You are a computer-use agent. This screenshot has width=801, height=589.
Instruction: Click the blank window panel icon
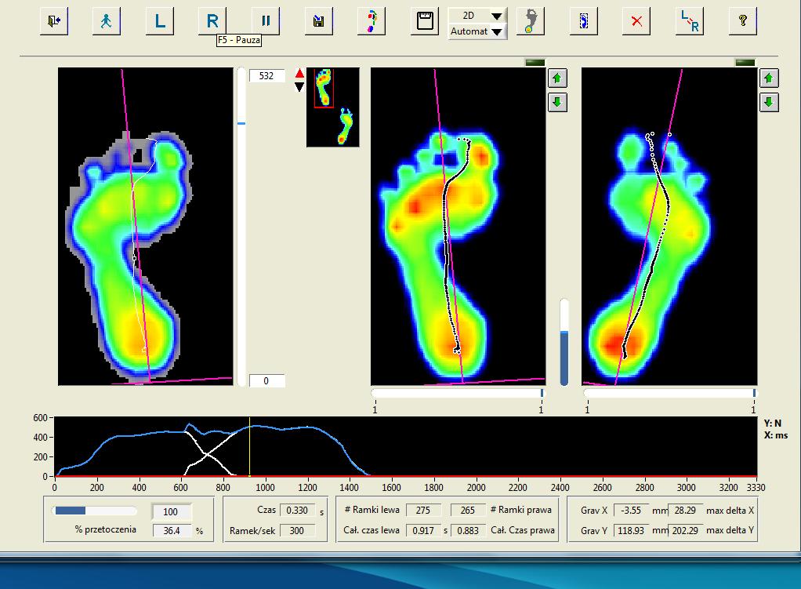425,21
